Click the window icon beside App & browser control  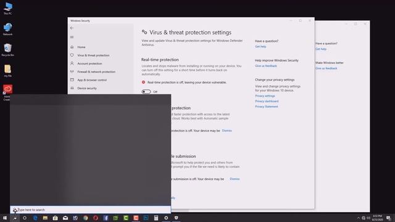coord(72,80)
